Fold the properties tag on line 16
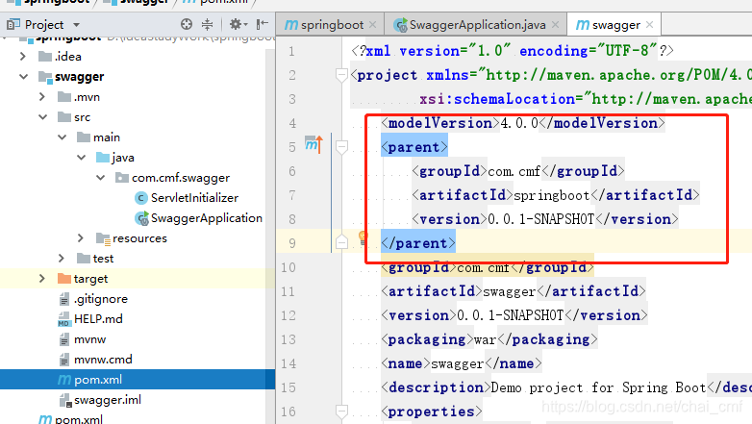 (341, 412)
